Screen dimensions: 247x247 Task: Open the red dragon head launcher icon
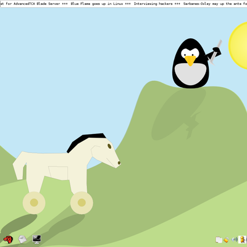click(x=8, y=240)
